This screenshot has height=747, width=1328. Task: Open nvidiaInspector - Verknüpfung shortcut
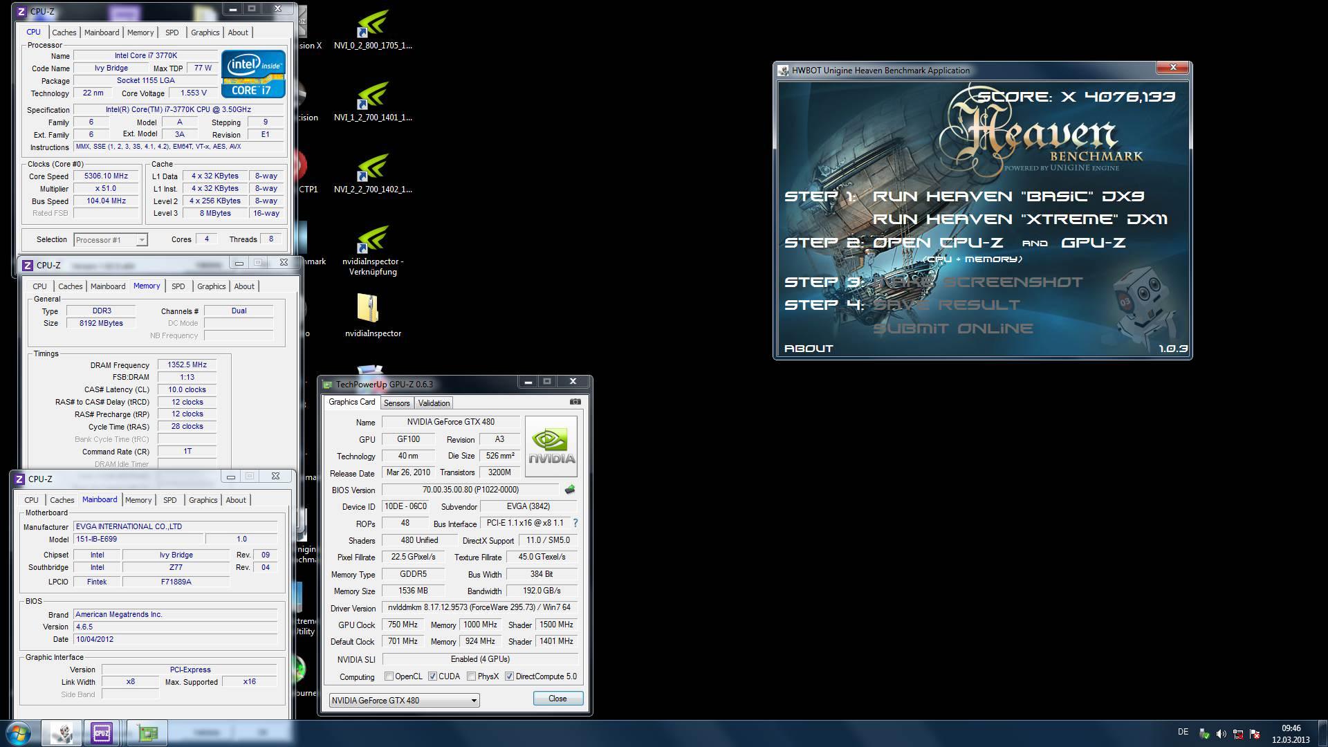[x=373, y=249]
